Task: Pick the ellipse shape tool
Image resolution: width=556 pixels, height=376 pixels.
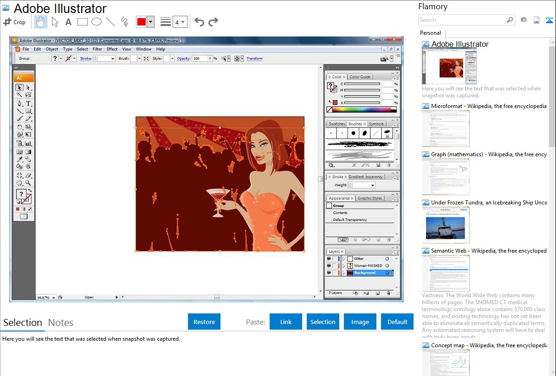Action: (x=96, y=22)
